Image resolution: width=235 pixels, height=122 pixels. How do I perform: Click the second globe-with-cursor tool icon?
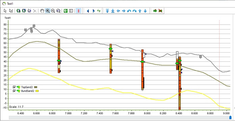[x=24, y=11]
